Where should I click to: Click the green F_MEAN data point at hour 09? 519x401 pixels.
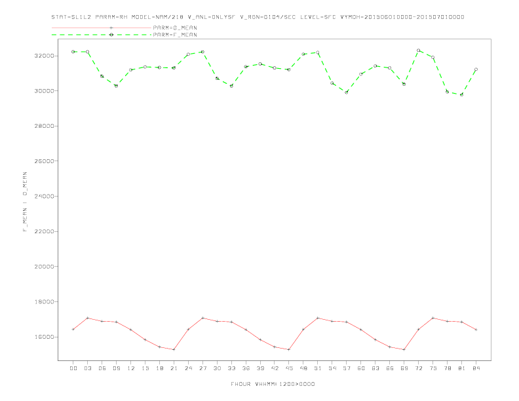116,86
